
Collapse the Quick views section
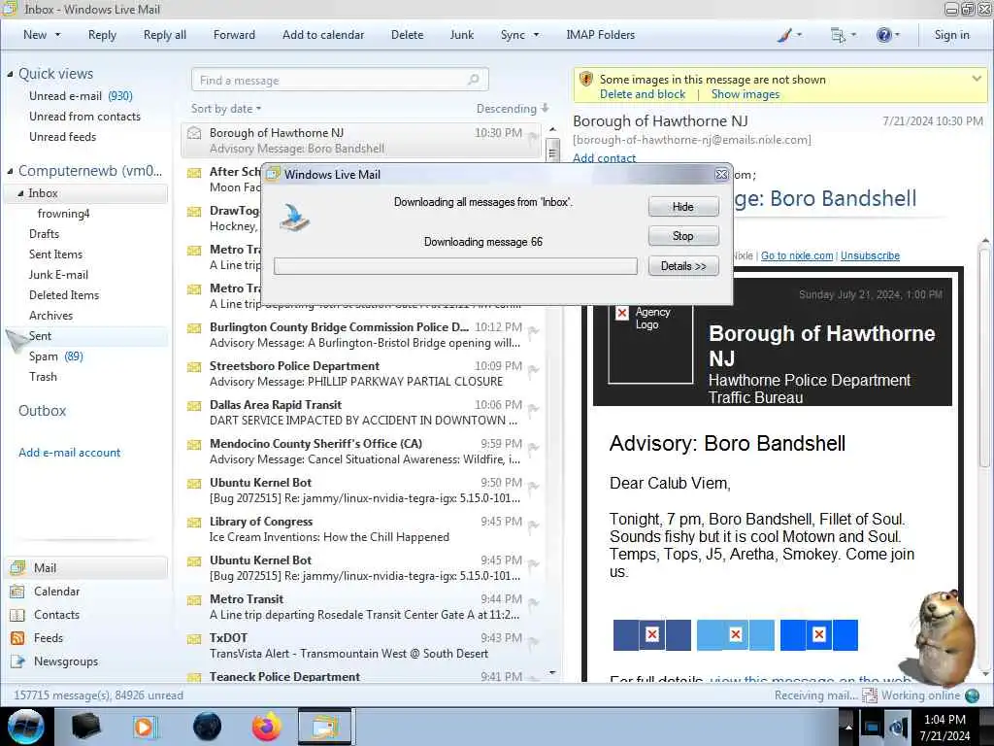tap(10, 74)
